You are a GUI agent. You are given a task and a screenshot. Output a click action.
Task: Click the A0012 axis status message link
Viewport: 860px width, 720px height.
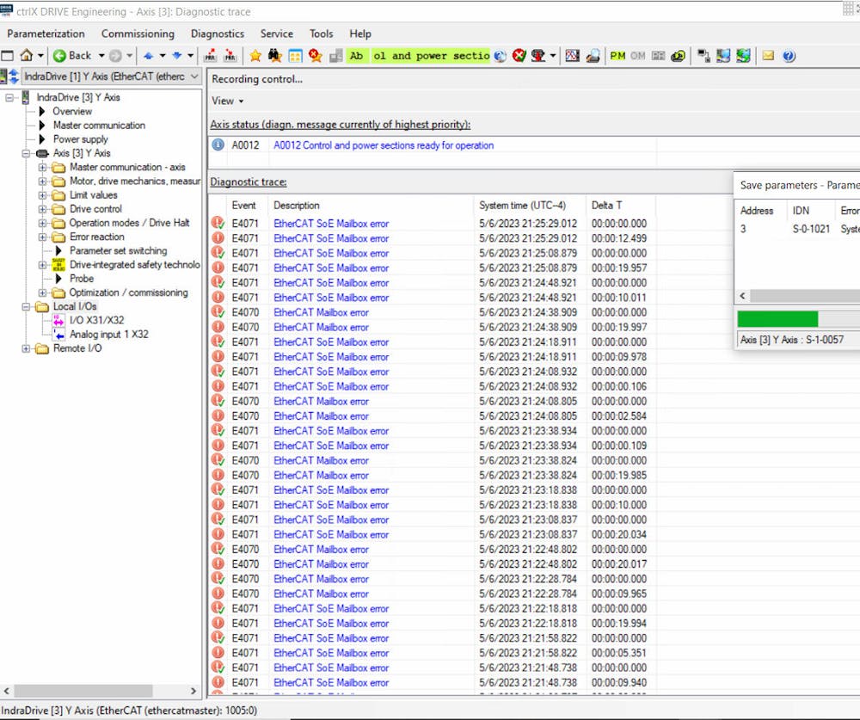(x=384, y=145)
